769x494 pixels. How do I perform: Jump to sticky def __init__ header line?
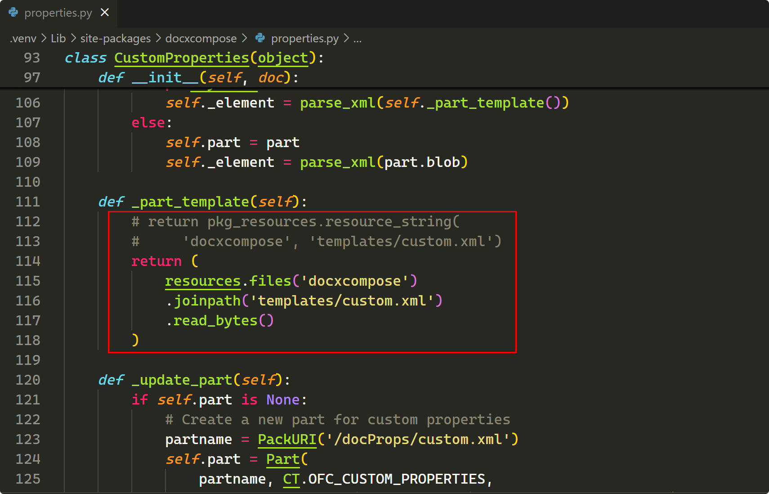[165, 78]
